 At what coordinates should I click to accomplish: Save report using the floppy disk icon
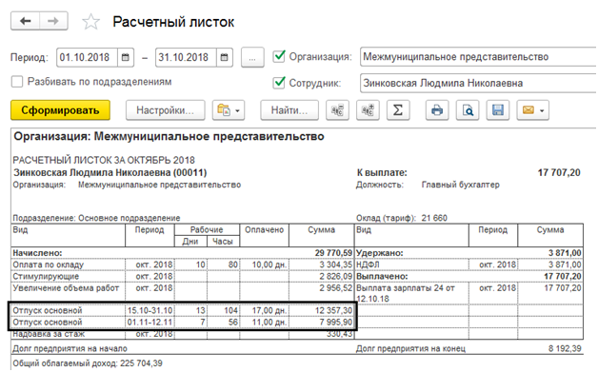(498, 110)
